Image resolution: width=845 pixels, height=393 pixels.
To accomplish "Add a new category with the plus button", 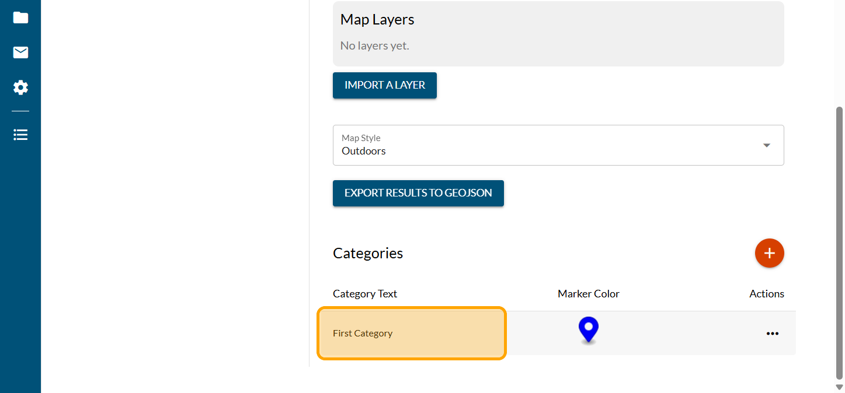I will [769, 253].
